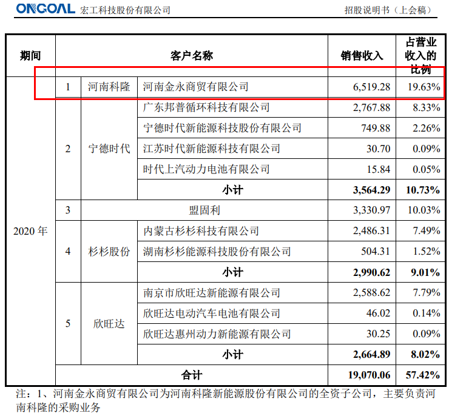The image size is (449, 413).
Task: Select the company name 宏工科技股份有限公司
Action: [x=125, y=10]
